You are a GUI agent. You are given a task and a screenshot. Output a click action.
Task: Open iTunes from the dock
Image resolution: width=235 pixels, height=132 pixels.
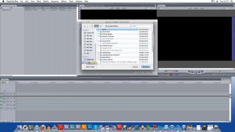pyautogui.click(x=172, y=127)
